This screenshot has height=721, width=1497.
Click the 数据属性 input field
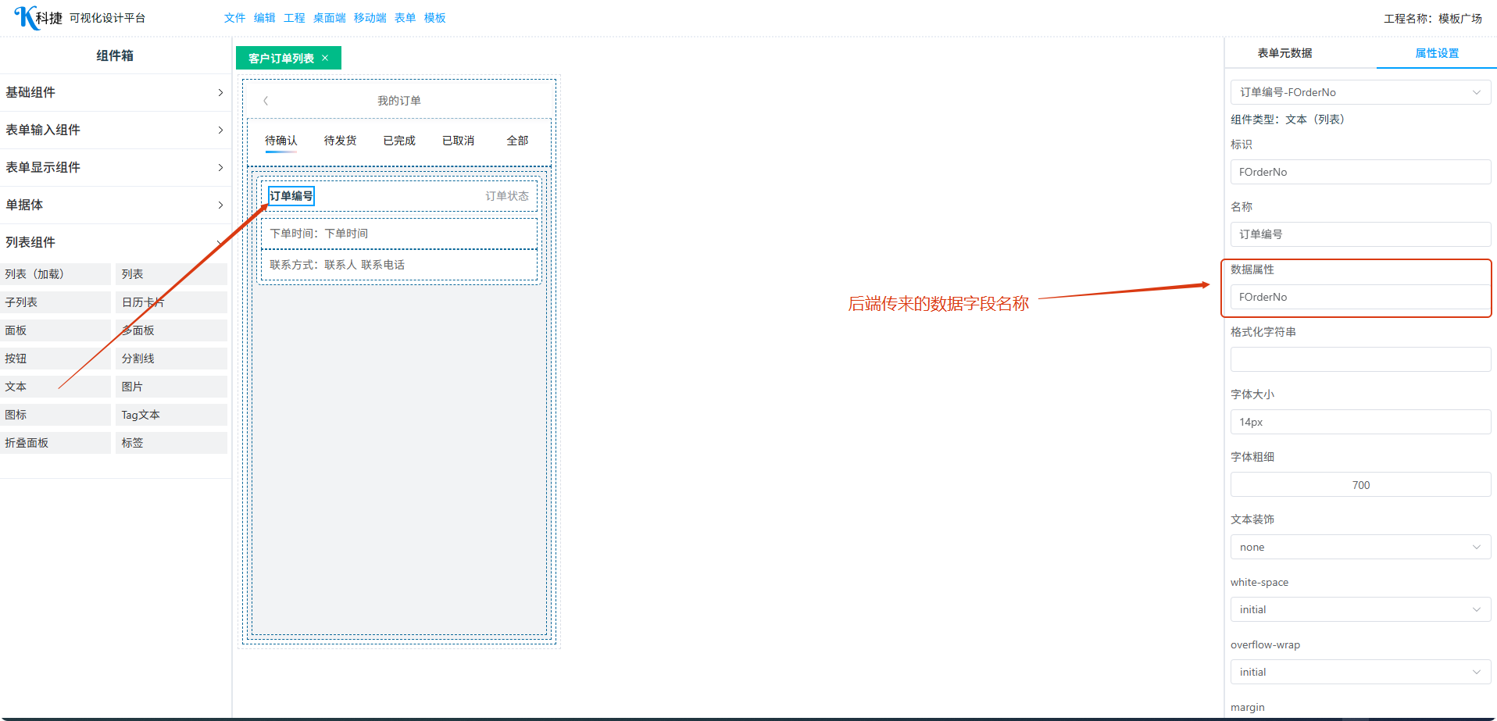point(1359,297)
